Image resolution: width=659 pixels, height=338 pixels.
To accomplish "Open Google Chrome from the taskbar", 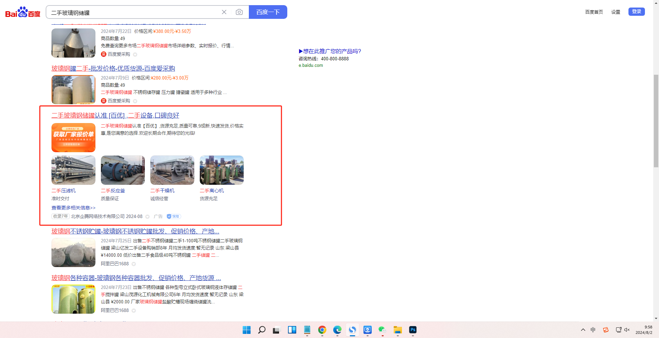I will (322, 330).
